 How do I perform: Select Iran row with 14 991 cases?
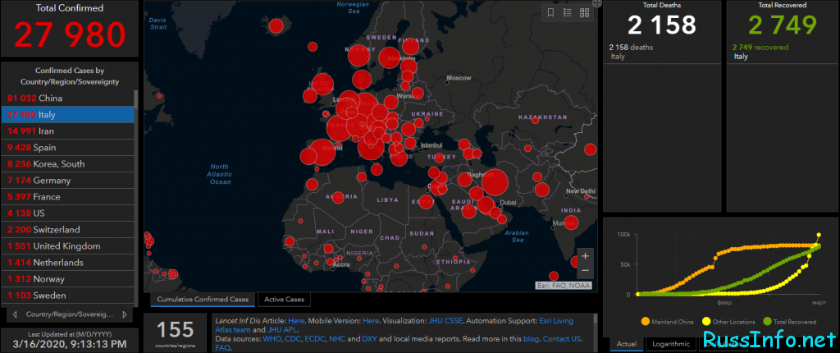(67, 131)
